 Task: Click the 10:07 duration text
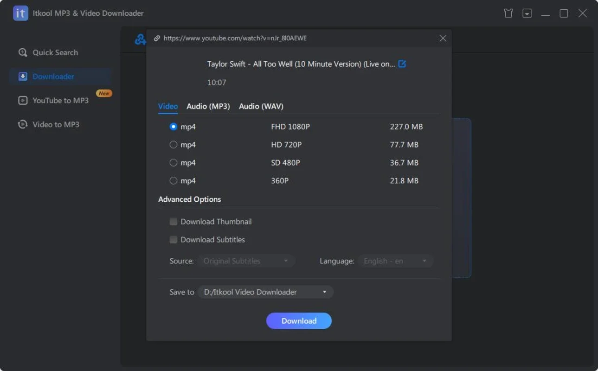tap(217, 83)
